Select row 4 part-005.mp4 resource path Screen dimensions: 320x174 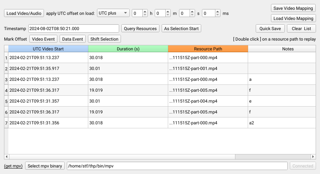point(208,90)
